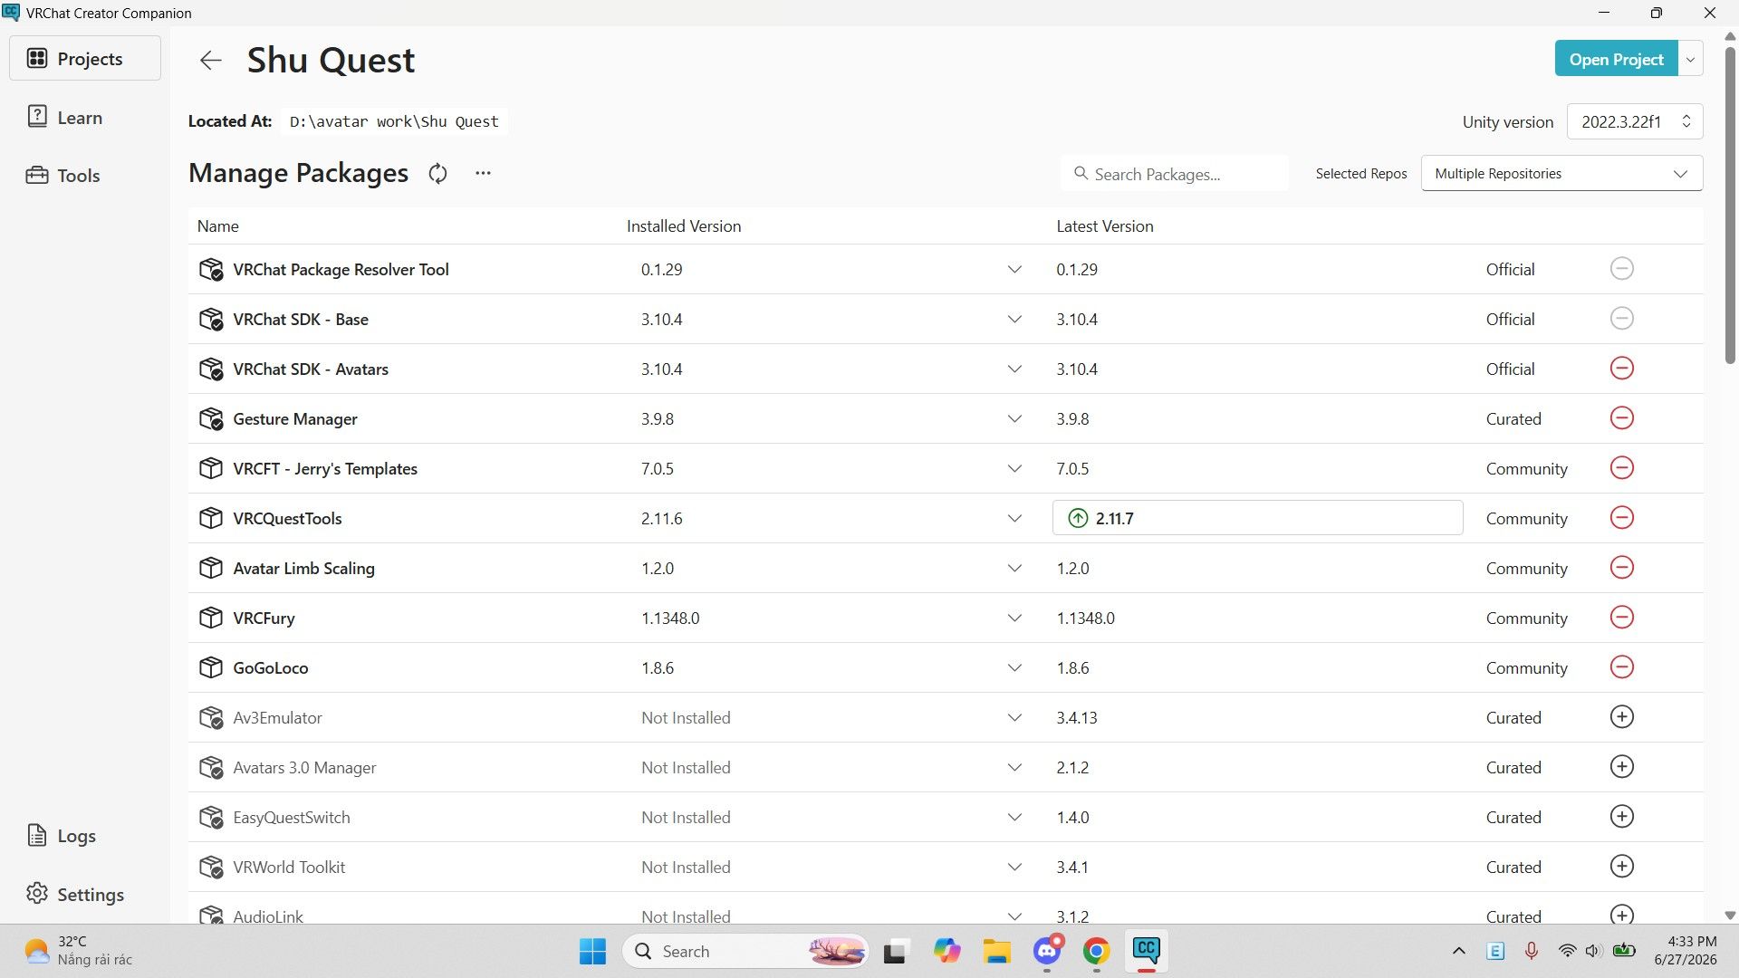
Task: Open the Selected Repos dropdown
Action: pos(1561,173)
